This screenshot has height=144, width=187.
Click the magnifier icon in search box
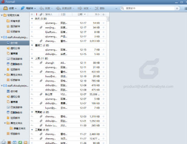click(122, 8)
